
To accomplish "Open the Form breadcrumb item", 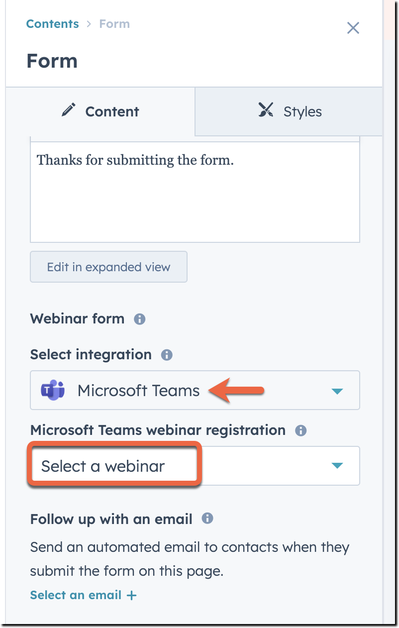I will tap(114, 23).
